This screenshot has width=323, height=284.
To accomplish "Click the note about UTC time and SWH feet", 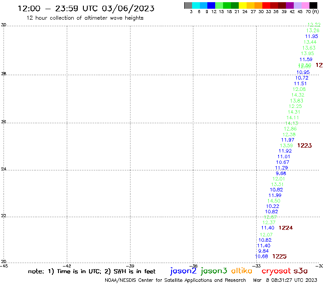I will click(92, 271).
